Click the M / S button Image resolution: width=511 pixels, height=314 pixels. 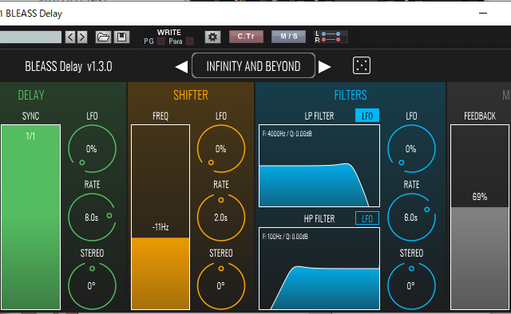point(288,37)
